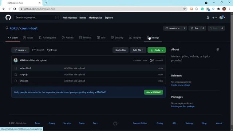This screenshot has height=131, width=233.
Task: View the 0 tags link
Action: (x=52, y=50)
